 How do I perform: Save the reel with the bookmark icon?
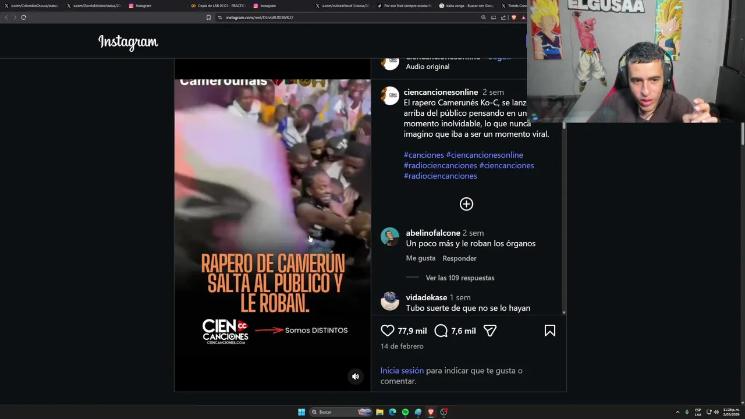[x=550, y=331]
